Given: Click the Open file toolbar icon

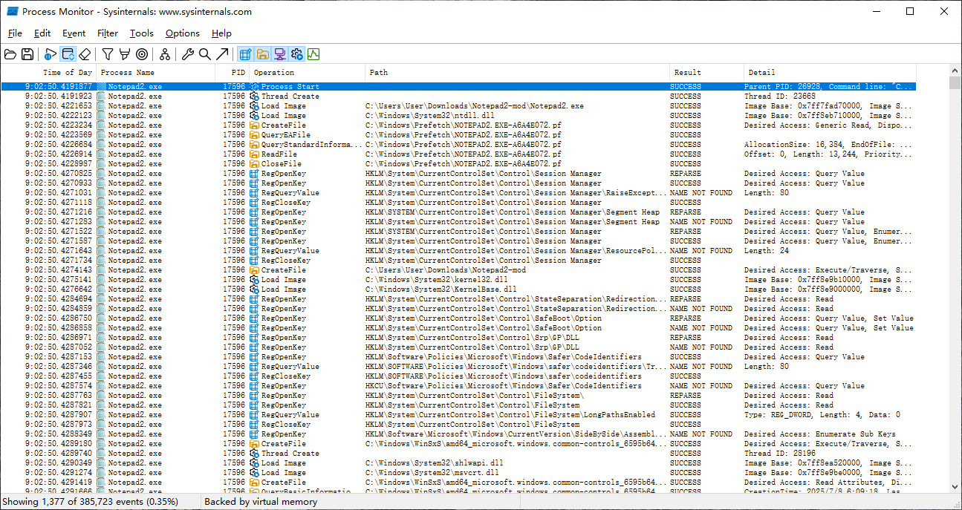Looking at the screenshot, I should click(10, 54).
